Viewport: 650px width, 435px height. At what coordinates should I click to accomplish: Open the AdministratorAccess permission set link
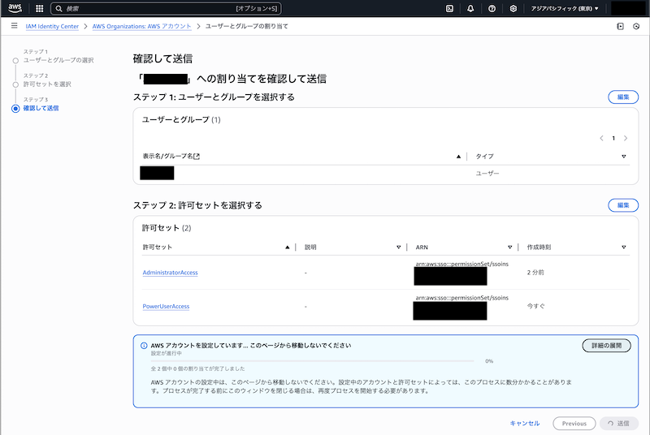170,273
